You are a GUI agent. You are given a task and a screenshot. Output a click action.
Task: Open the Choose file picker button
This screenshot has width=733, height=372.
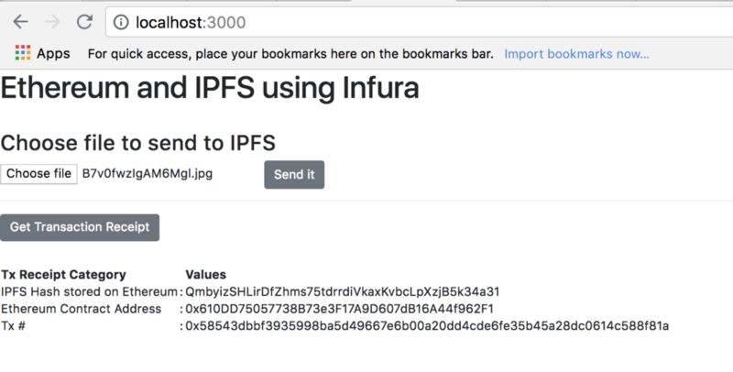(x=38, y=174)
